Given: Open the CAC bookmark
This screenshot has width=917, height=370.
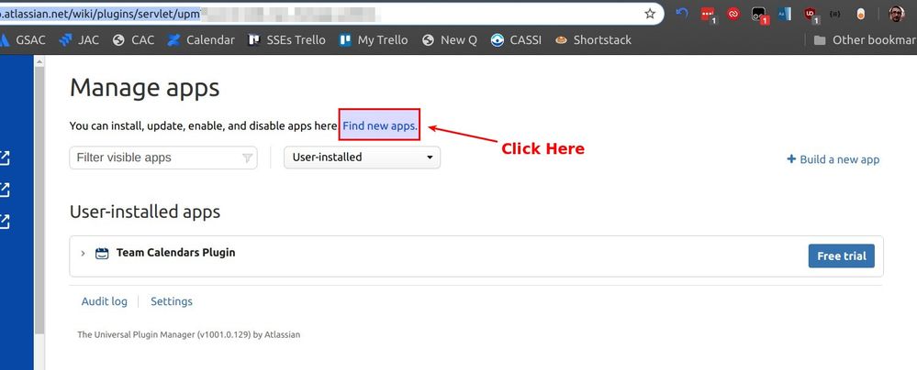Looking at the screenshot, I should click(133, 39).
